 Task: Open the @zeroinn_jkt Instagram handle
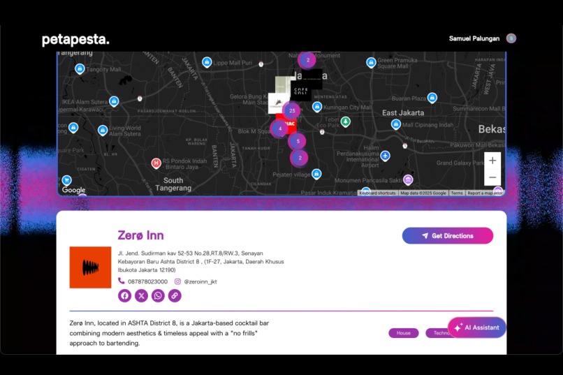[x=200, y=281]
